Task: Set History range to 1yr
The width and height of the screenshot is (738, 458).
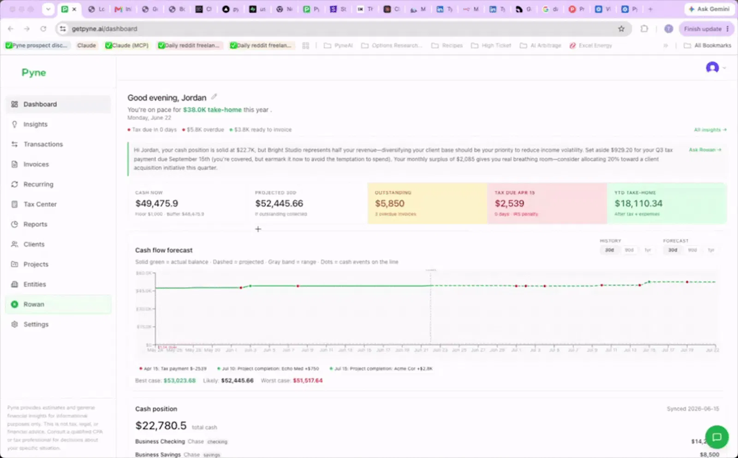Action: coord(648,250)
